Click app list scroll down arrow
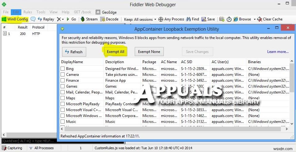 pyautogui.click(x=292, y=124)
